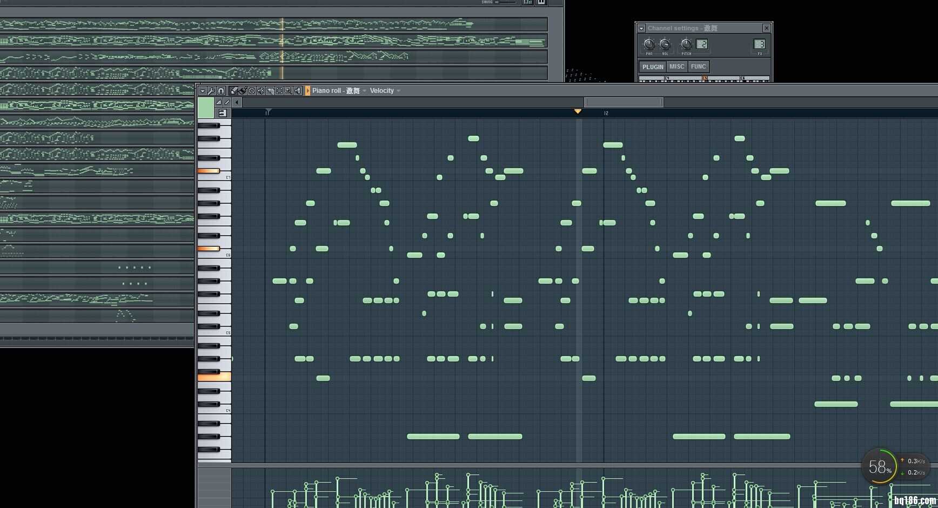Click the C5 root note on the channel keyboard strip
The height and width of the screenshot is (508, 938).
pyautogui.click(x=705, y=78)
